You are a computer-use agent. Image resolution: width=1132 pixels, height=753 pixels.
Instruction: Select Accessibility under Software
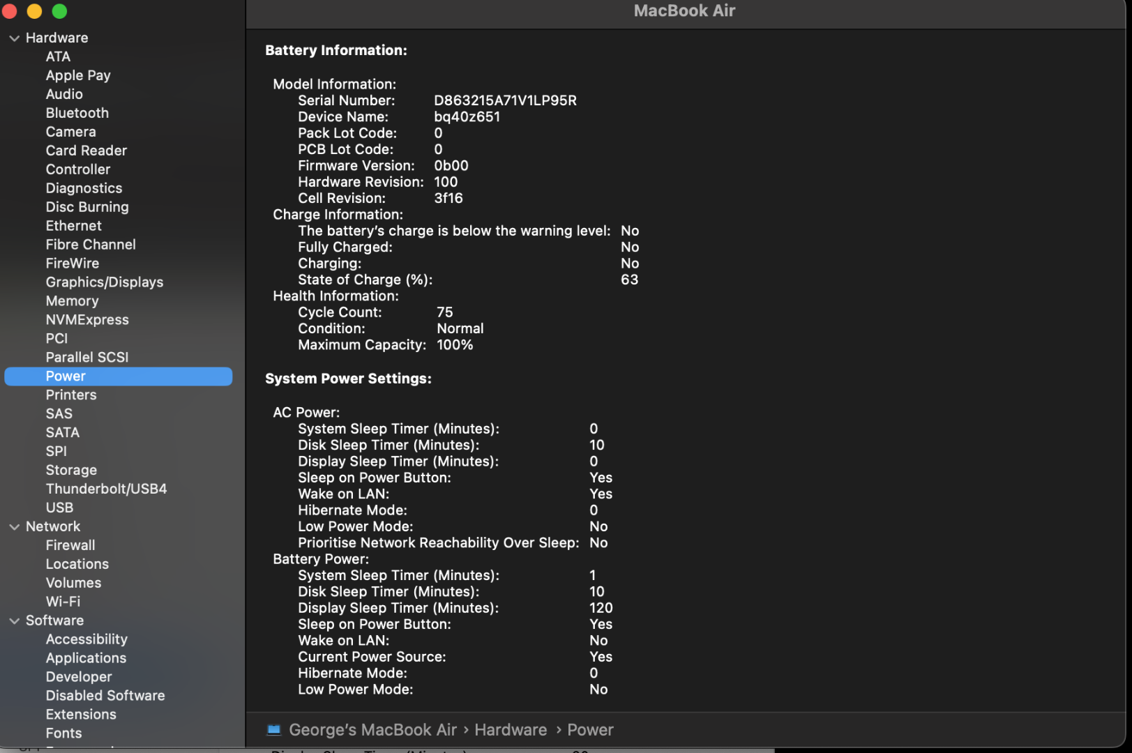pyautogui.click(x=86, y=639)
